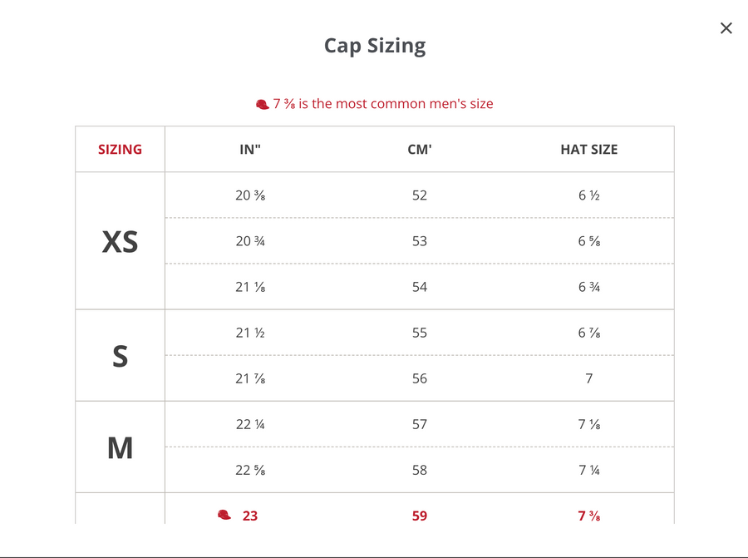Viewport: 748px width, 558px height.
Task: Select the HAT SIZE column header
Action: click(589, 150)
